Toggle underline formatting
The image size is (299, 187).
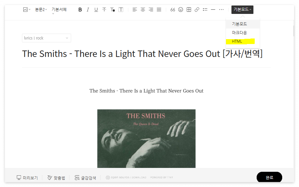[96, 9]
